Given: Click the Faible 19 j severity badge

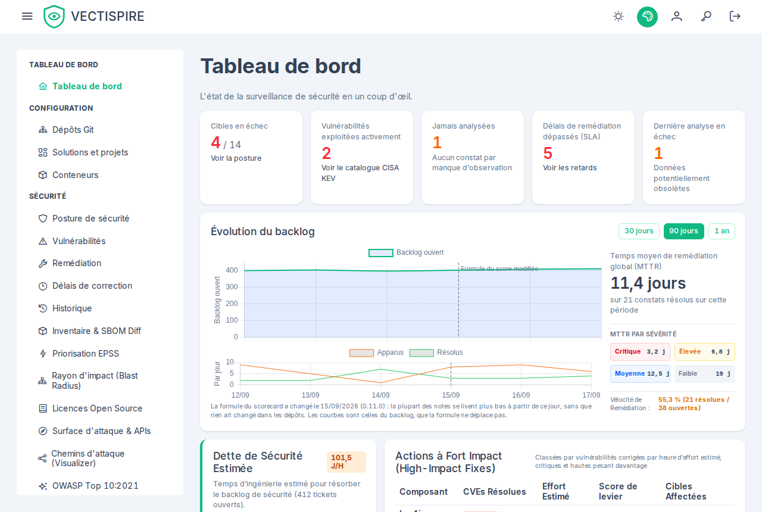Looking at the screenshot, I should [705, 374].
